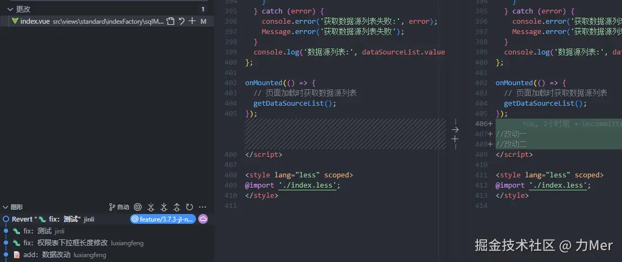Open file icon for index.vue
The image size is (622, 262).
171,21
